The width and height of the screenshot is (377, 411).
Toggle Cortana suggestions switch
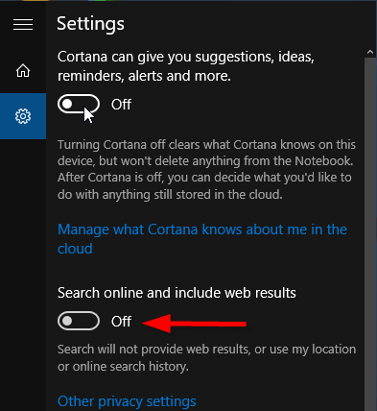click(x=79, y=104)
